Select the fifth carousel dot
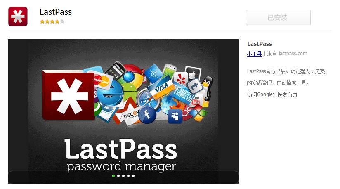 click(133, 176)
